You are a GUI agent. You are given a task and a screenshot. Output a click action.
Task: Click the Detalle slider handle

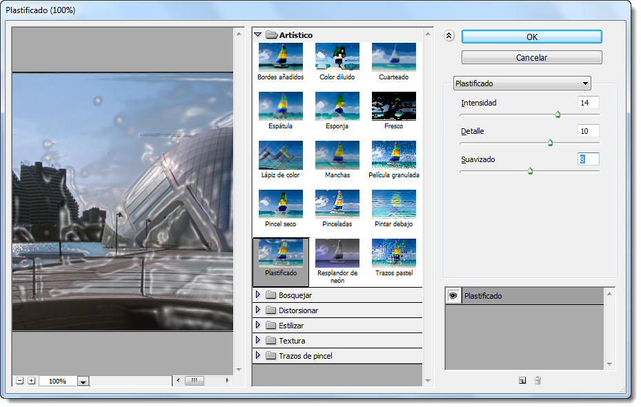pyautogui.click(x=550, y=143)
